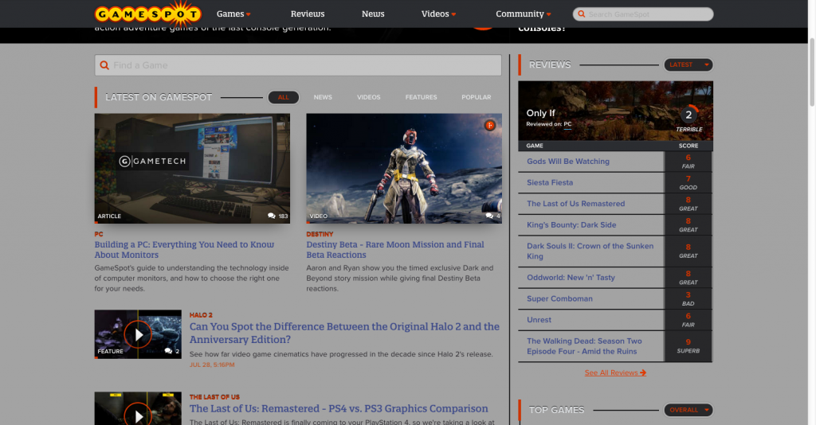Play the Halo 2 feature video
This screenshot has height=425, width=816.
[x=138, y=334]
